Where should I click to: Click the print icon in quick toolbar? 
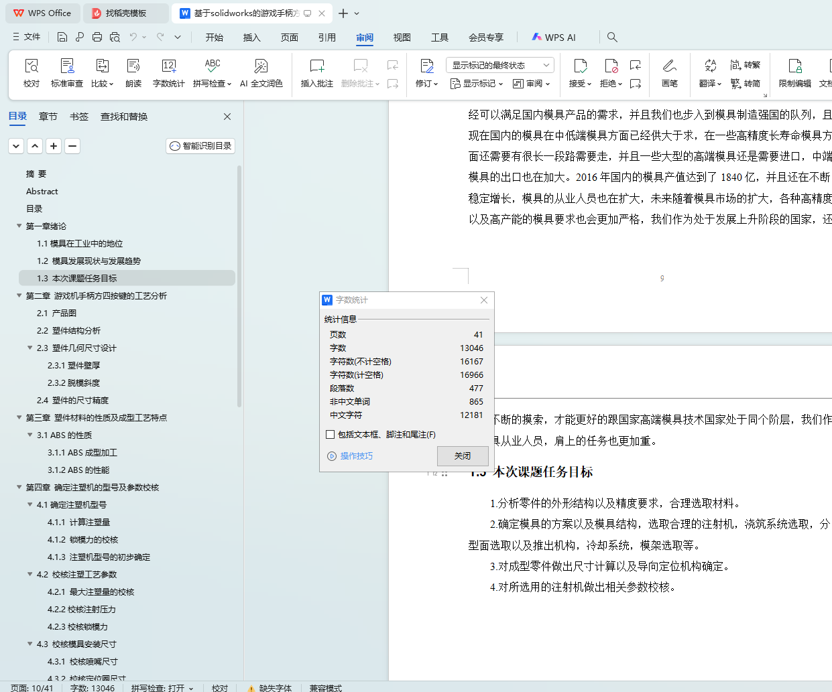click(x=97, y=37)
